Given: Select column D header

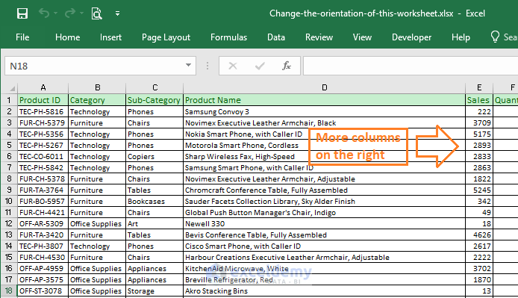Looking at the screenshot, I should [x=324, y=87].
